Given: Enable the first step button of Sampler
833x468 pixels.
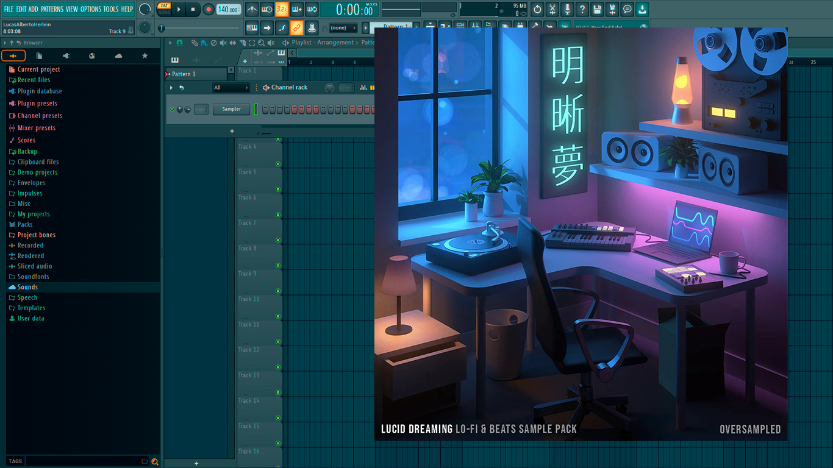Looking at the screenshot, I should pyautogui.click(x=265, y=109).
